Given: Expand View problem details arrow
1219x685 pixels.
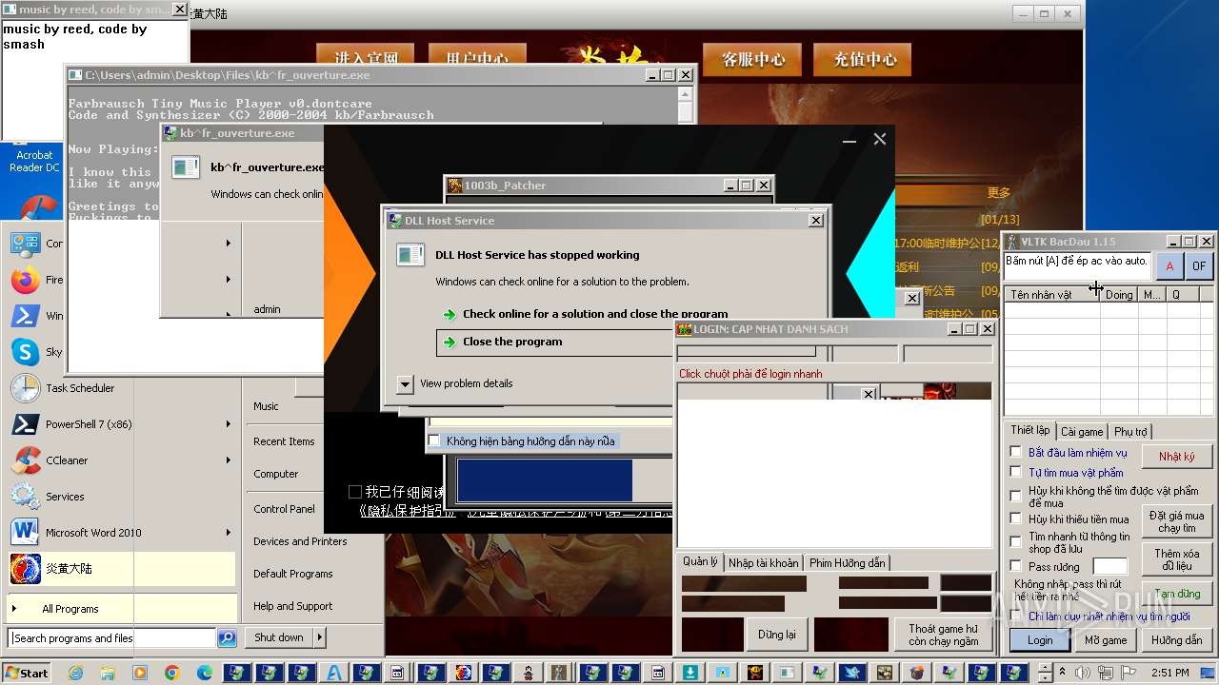Looking at the screenshot, I should [405, 383].
